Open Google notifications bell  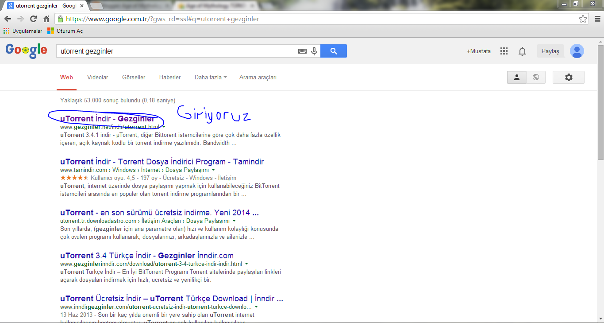522,51
